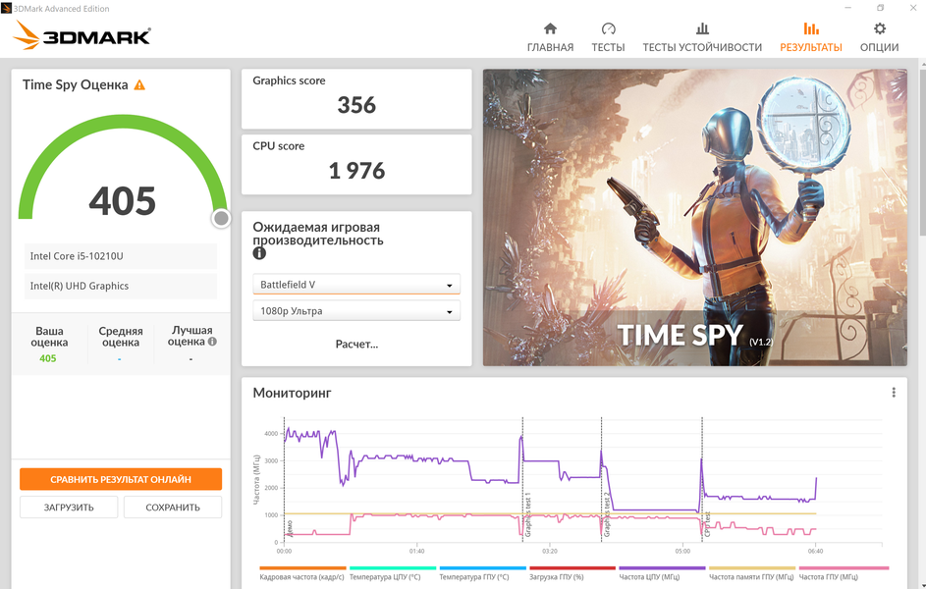Click the info icon next to Лучшая оценка
The height and width of the screenshot is (589, 926).
[x=212, y=342]
